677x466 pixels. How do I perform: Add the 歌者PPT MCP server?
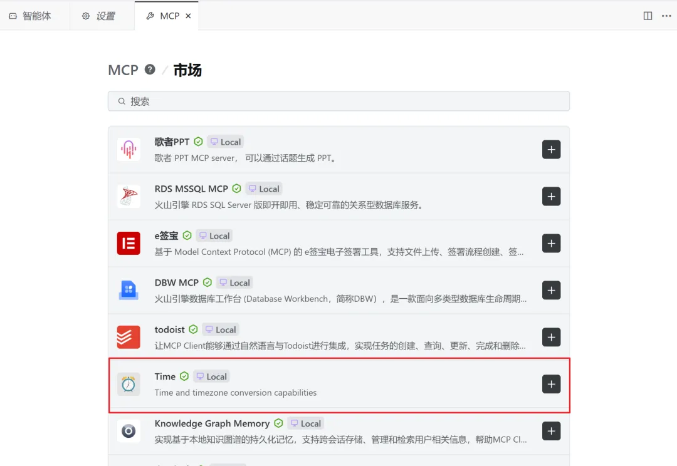552,150
